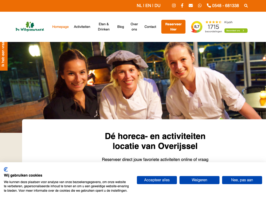
Task: Click the email envelope icon
Action: pyautogui.click(x=191, y=6)
